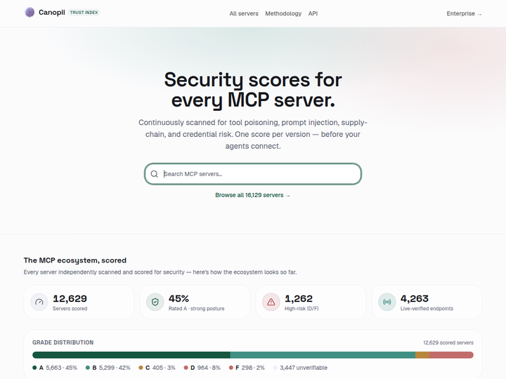Focus the Search MCP servers input
This screenshot has height=379, width=506.
(253, 174)
